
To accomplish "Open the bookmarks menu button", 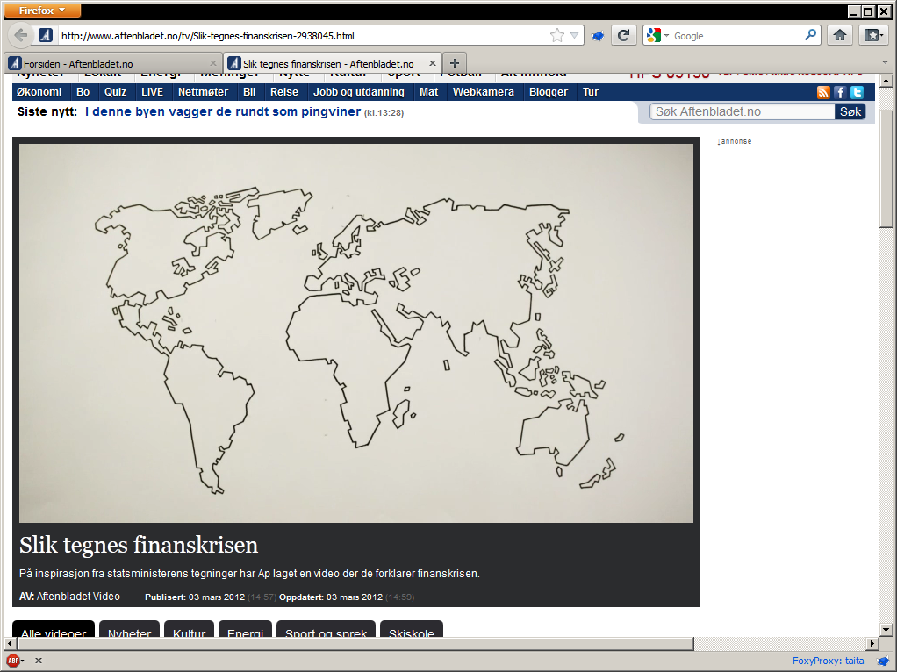I will point(873,35).
